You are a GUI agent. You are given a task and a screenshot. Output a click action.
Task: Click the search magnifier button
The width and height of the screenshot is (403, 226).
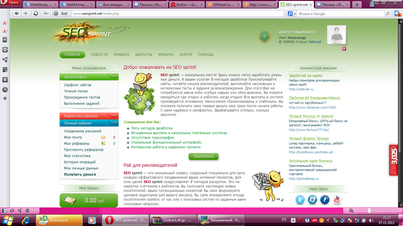click(388, 14)
